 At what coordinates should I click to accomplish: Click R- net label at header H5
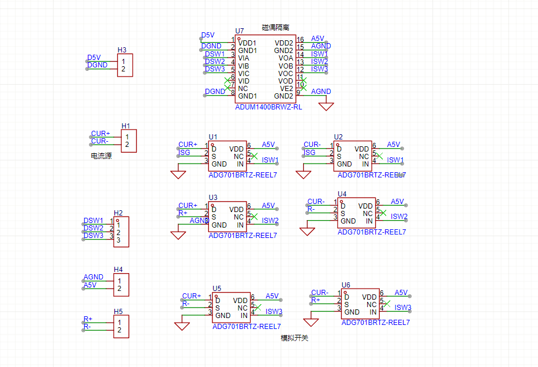[87, 327]
